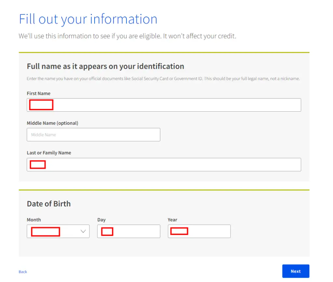
Task: Click the birth Day input field
Action: [129, 231]
